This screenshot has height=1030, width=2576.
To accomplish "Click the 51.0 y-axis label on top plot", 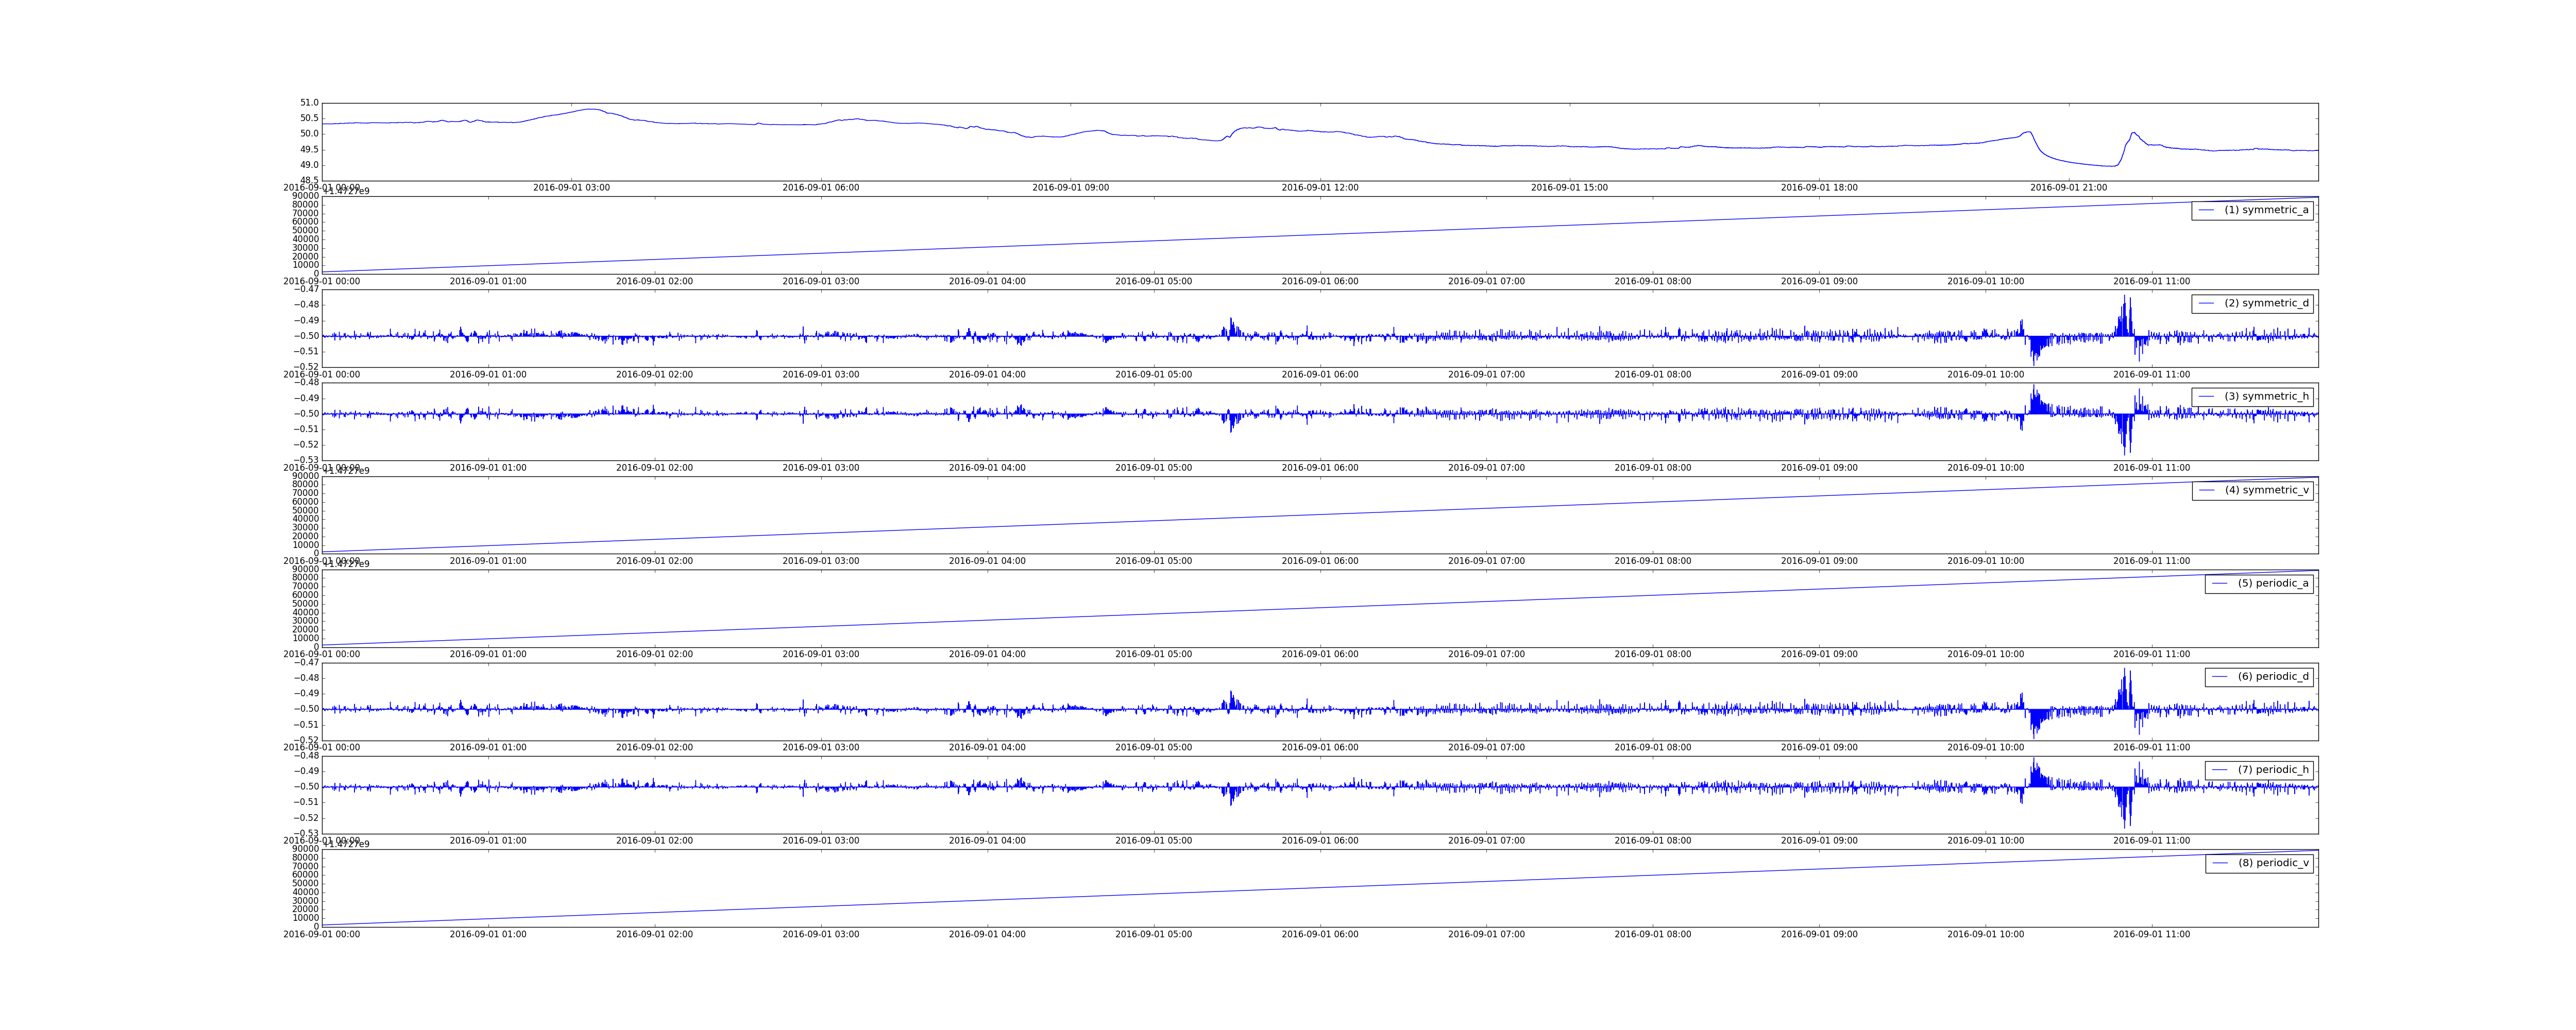I will click(x=309, y=103).
